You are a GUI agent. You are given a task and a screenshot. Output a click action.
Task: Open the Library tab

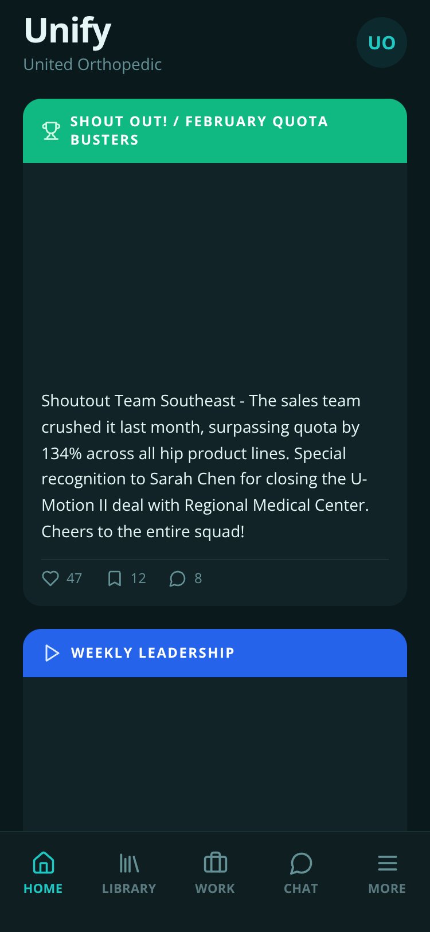pos(129,873)
